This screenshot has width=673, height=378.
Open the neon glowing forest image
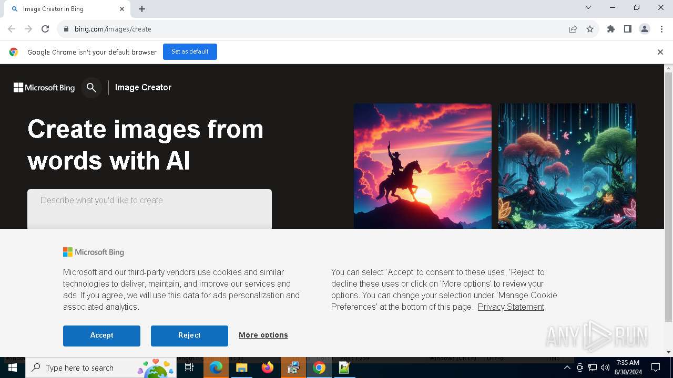[x=567, y=166]
